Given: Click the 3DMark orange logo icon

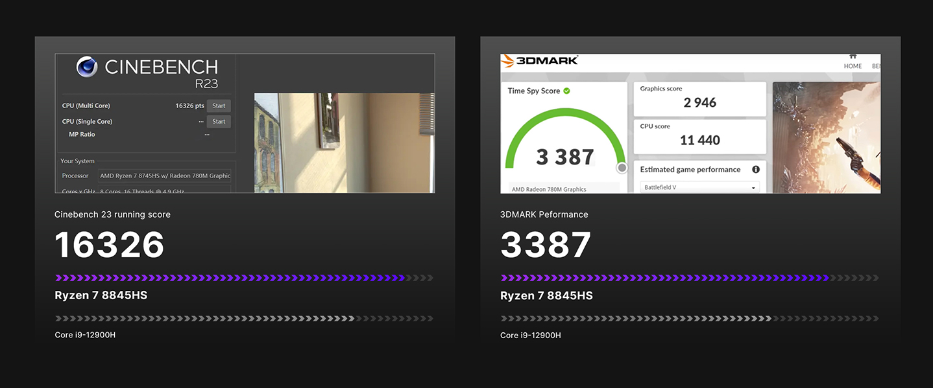Looking at the screenshot, I should point(508,61).
